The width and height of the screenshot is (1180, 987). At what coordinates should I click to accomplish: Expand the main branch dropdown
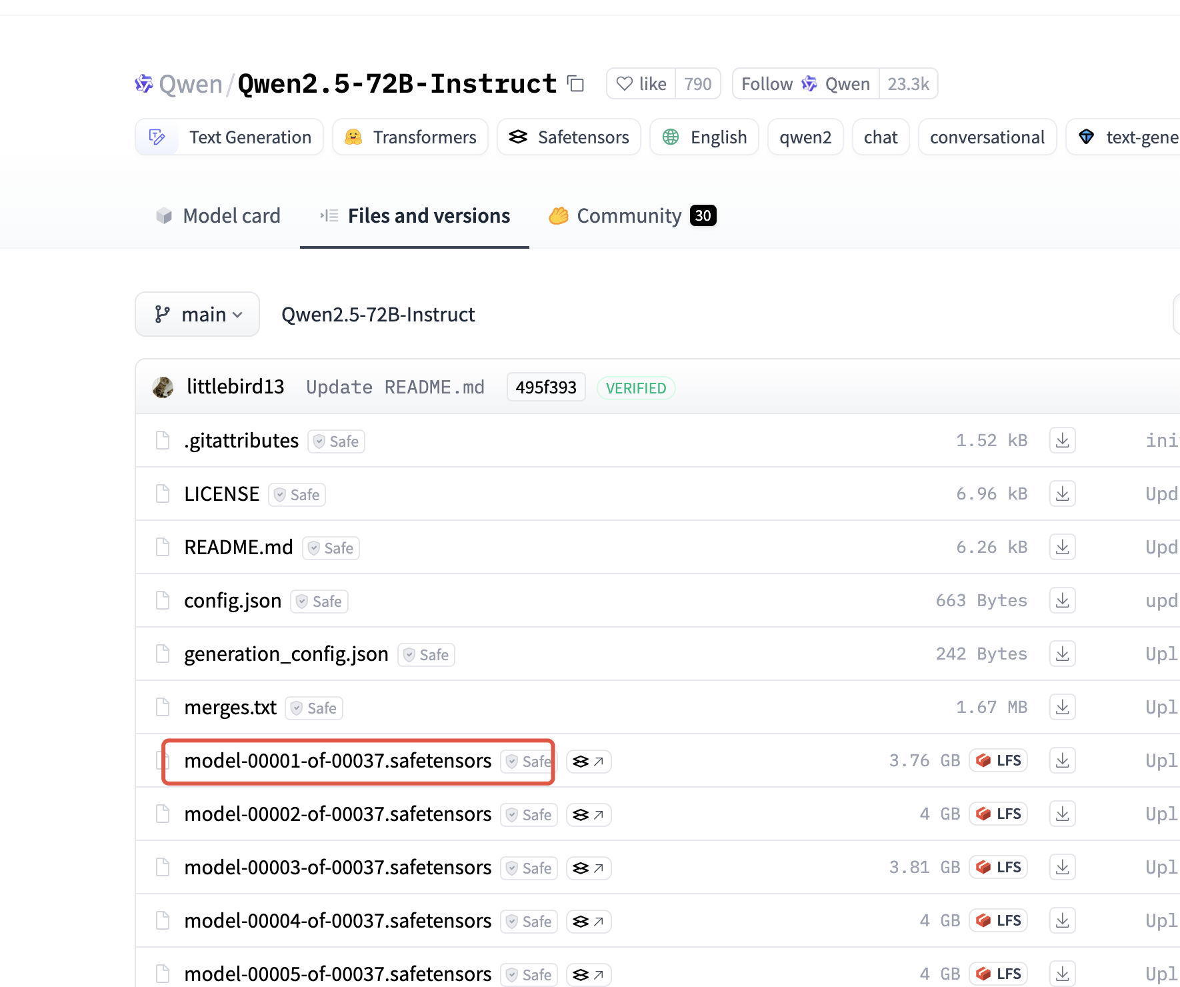[197, 314]
